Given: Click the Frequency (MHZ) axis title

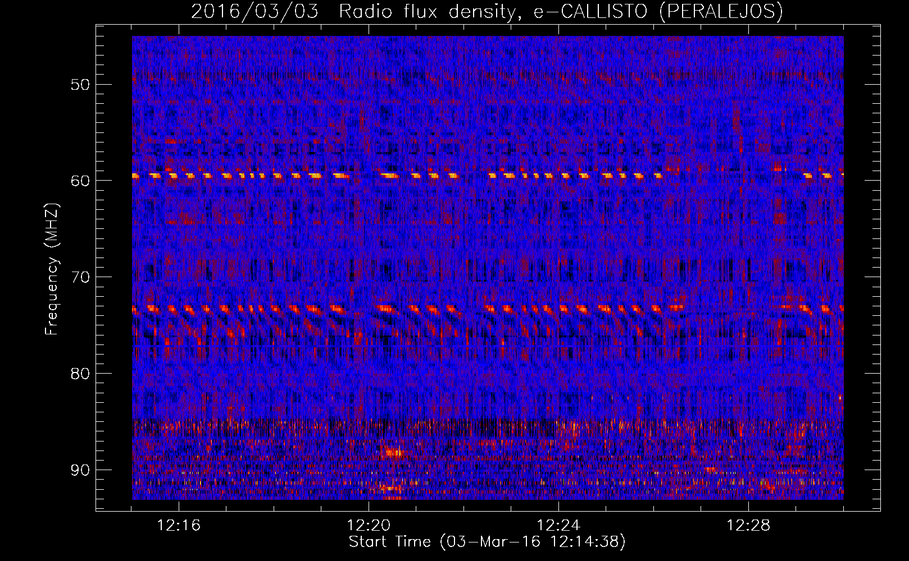Looking at the screenshot, I should 52,269.
